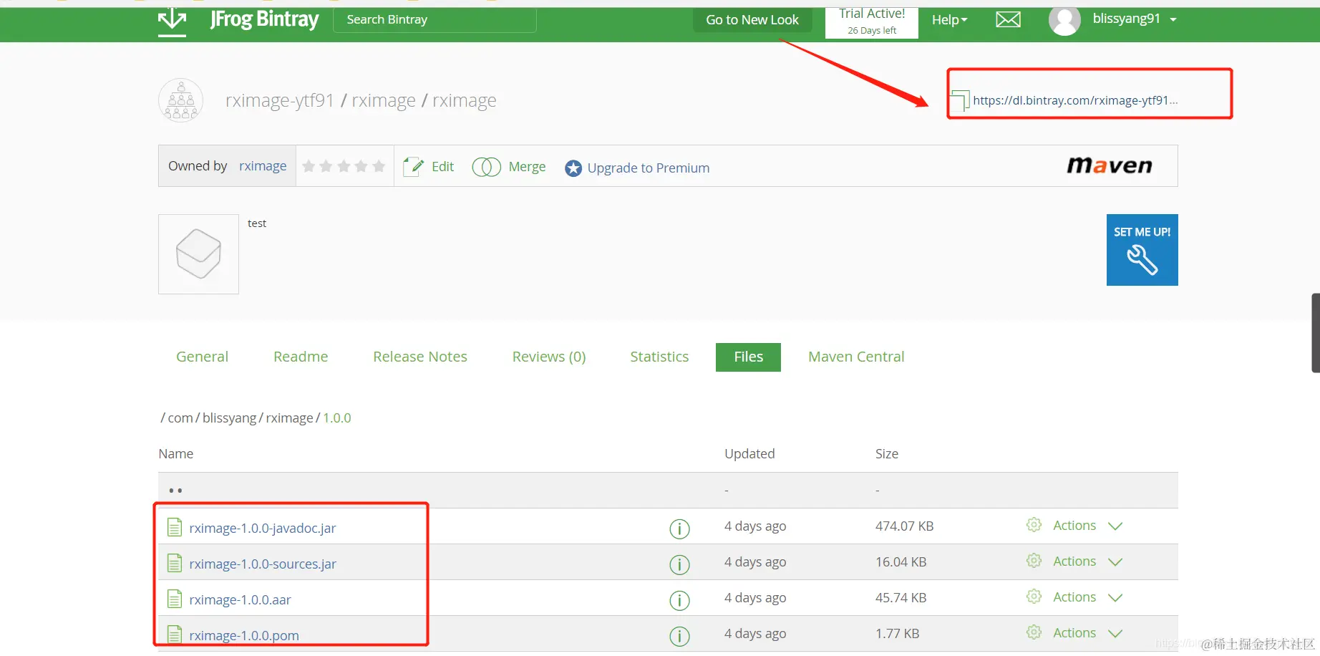1320x656 pixels.
Task: Open the rximage-1.0.0.aar file link
Action: pos(240,600)
